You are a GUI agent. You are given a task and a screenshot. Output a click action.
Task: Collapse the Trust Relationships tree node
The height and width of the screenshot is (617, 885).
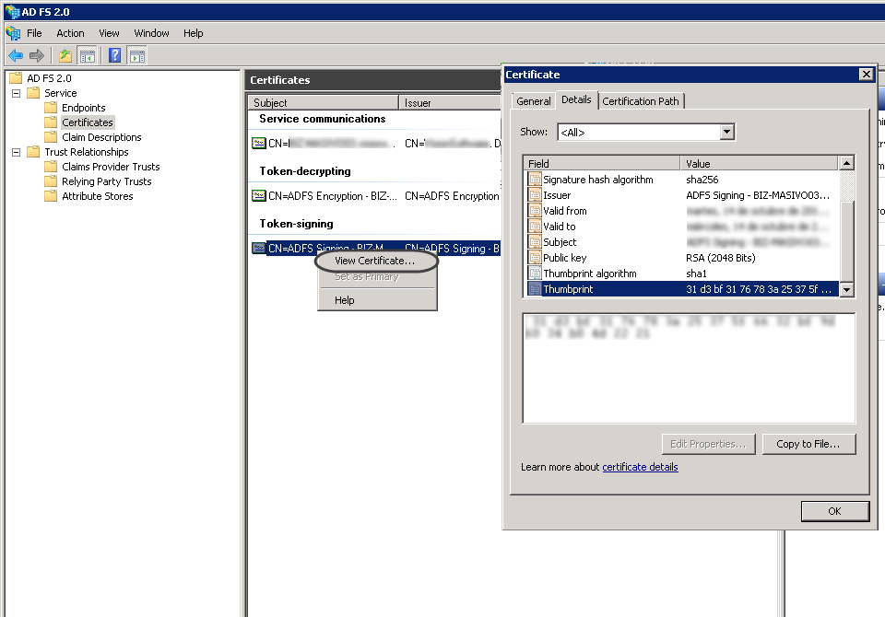coord(17,152)
